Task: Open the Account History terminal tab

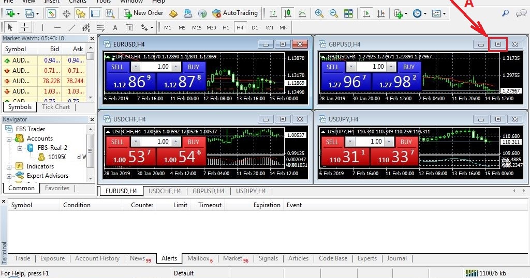Action: click(97, 258)
